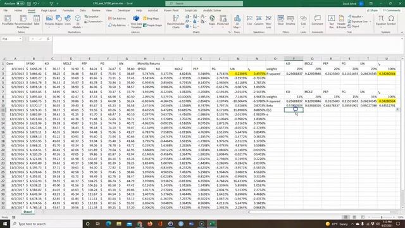Open Firefox from the taskbar

point(150,224)
